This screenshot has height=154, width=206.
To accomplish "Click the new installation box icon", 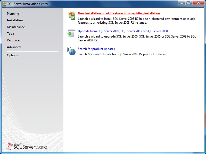I will 71,16.
